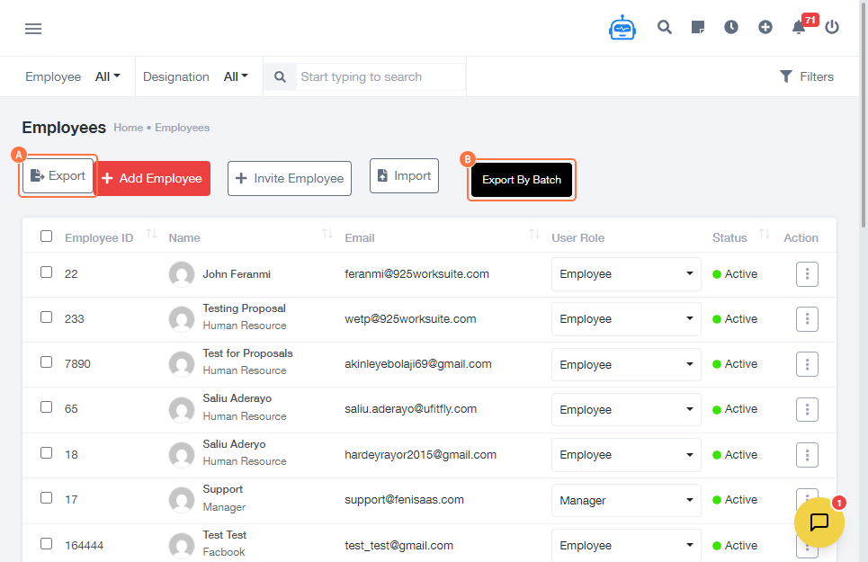This screenshot has height=562, width=868.
Task: Click the header search magnifier icon
Action: tap(665, 27)
